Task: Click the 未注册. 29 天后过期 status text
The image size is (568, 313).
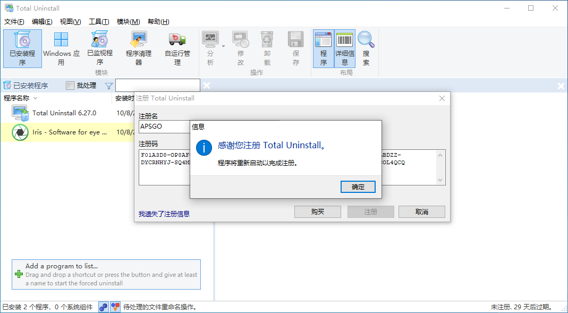Action: [x=521, y=307]
